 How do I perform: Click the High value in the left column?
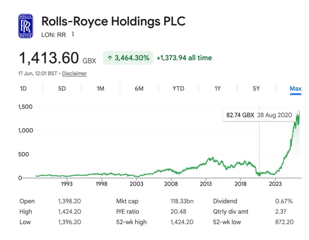pos(70,212)
